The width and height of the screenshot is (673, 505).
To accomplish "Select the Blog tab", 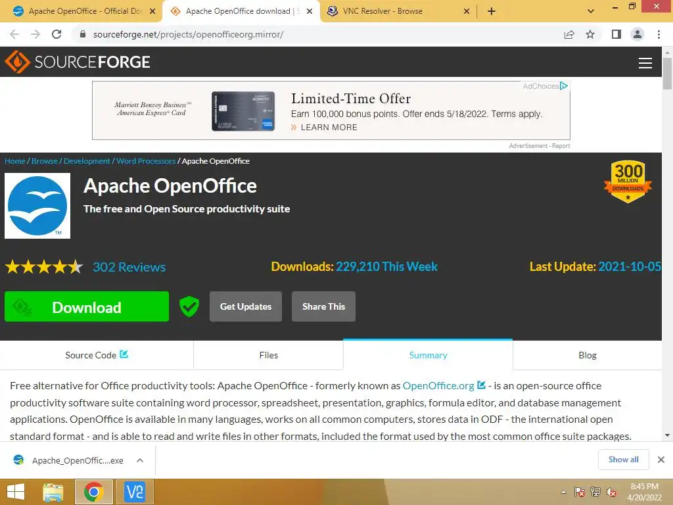I will pos(587,355).
